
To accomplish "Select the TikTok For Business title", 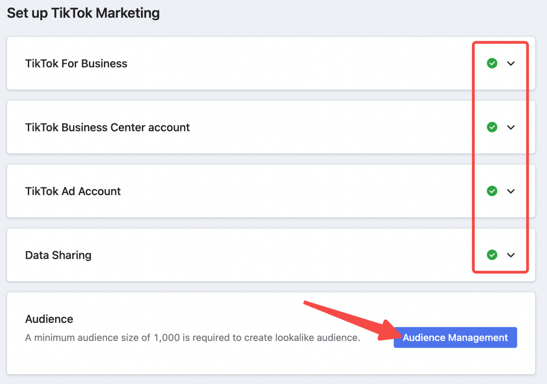I will (76, 63).
